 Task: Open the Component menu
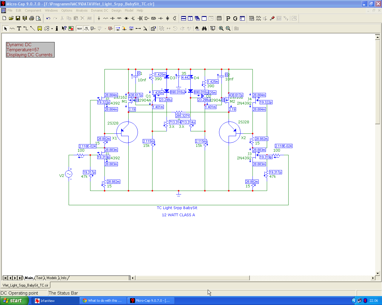pos(33,10)
